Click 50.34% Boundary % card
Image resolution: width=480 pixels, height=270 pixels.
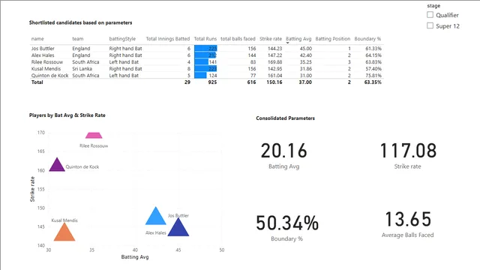click(x=287, y=228)
